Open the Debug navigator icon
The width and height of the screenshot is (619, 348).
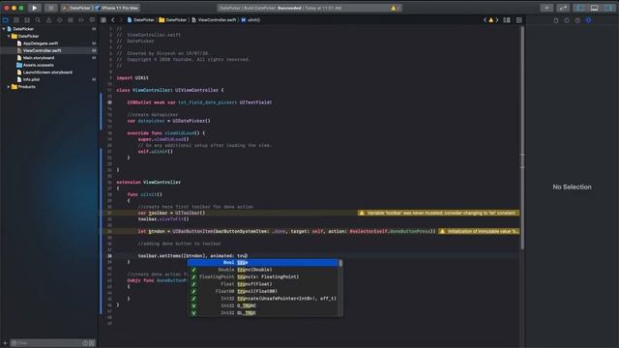[x=71, y=19]
